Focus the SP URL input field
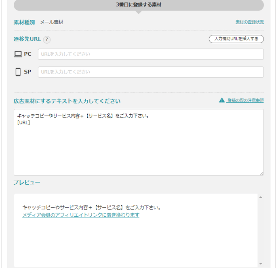Screen dimensions: 278x268 [x=151, y=72]
